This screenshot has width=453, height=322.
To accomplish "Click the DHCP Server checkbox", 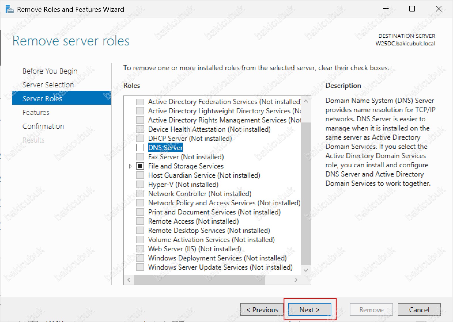I will [x=140, y=138].
